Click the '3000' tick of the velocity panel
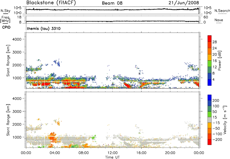This screenshot has width=230, height=159. click(x=17, y=111)
